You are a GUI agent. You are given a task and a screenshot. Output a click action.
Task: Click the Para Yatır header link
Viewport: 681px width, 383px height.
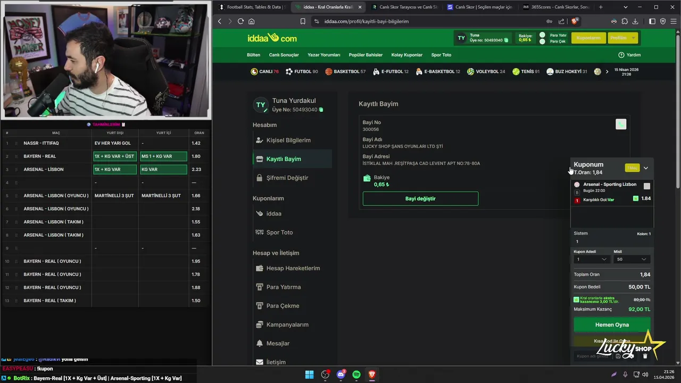coord(558,35)
